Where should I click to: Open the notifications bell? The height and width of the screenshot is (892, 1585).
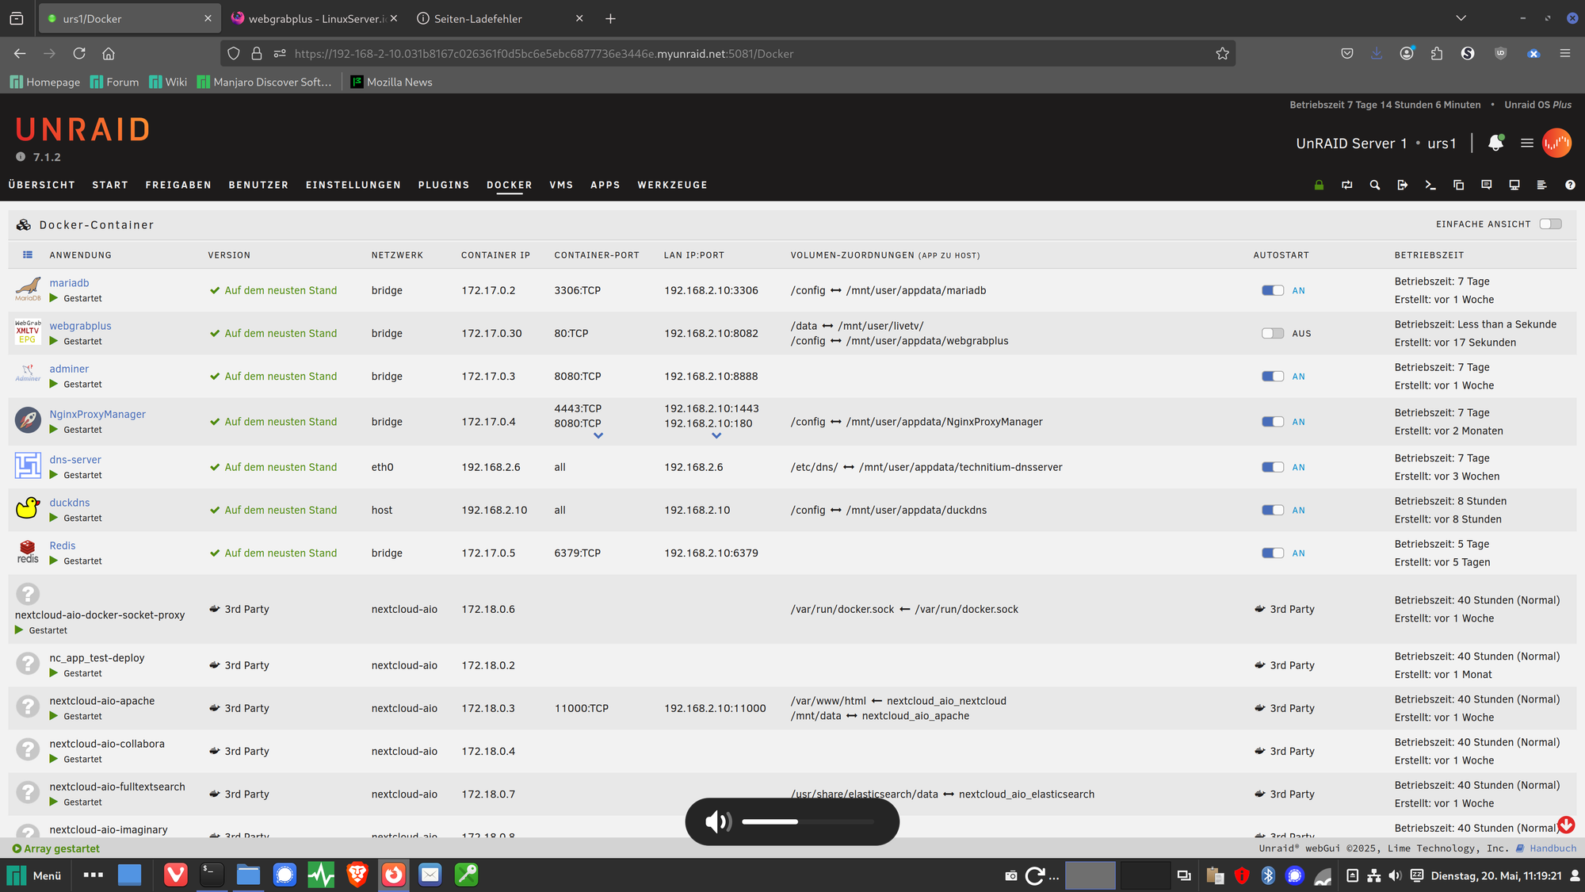click(x=1495, y=143)
